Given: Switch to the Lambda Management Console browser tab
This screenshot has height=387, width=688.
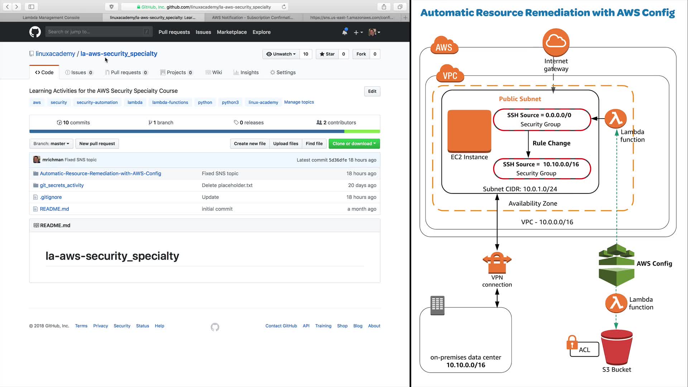Looking at the screenshot, I should point(51,18).
